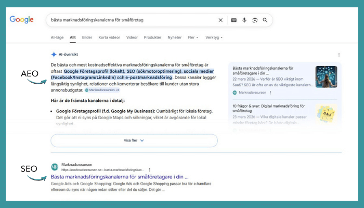Open three-dot menu beside Marknadsresursen source card

(x=270, y=93)
